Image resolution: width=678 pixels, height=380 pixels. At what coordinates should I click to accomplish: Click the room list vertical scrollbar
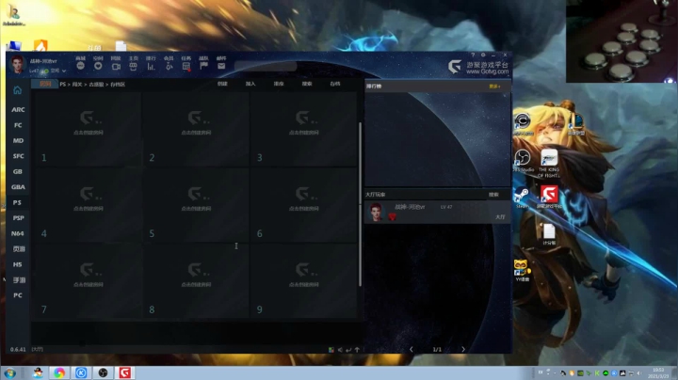click(360, 204)
